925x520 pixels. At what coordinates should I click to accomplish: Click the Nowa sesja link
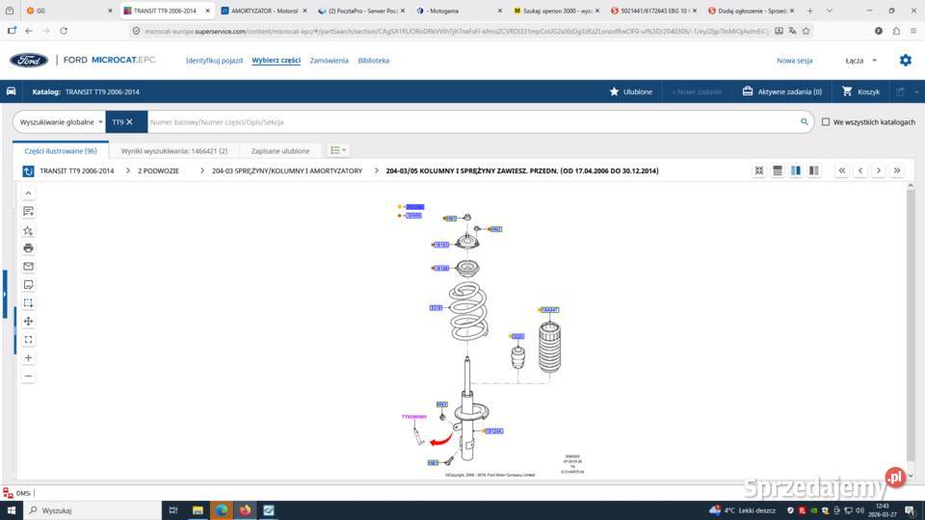pos(795,60)
